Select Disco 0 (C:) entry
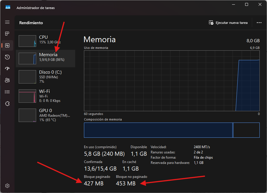 pyautogui.click(x=45, y=77)
